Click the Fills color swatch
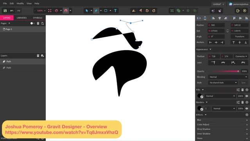 click(200, 96)
